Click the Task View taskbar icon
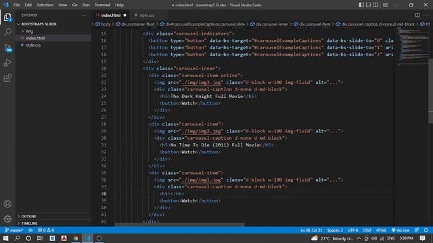Screen dimensions: 433x243 pyautogui.click(x=40, y=238)
